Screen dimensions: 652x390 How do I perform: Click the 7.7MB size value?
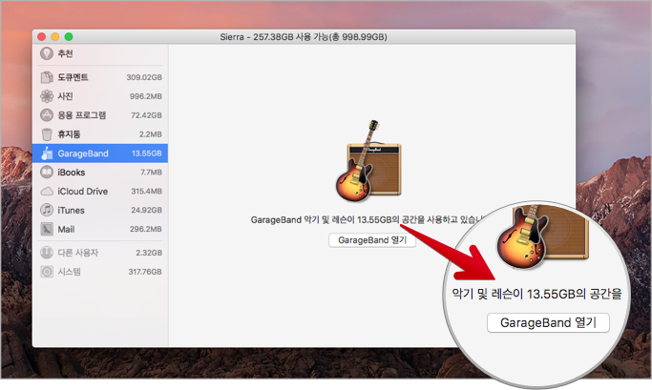(151, 172)
